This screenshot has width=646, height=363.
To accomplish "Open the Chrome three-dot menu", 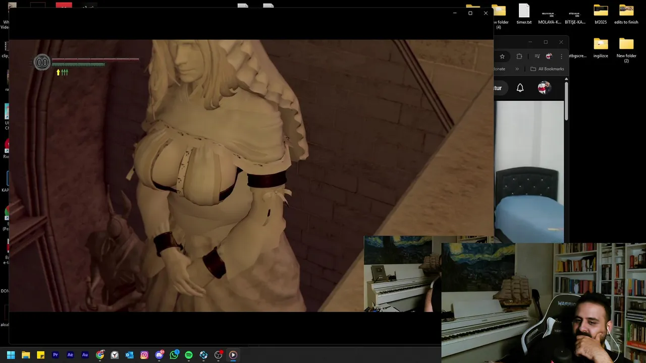I will 561,56.
